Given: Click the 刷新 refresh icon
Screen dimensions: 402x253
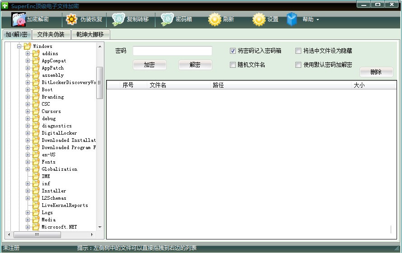Looking at the screenshot, I should point(215,19).
